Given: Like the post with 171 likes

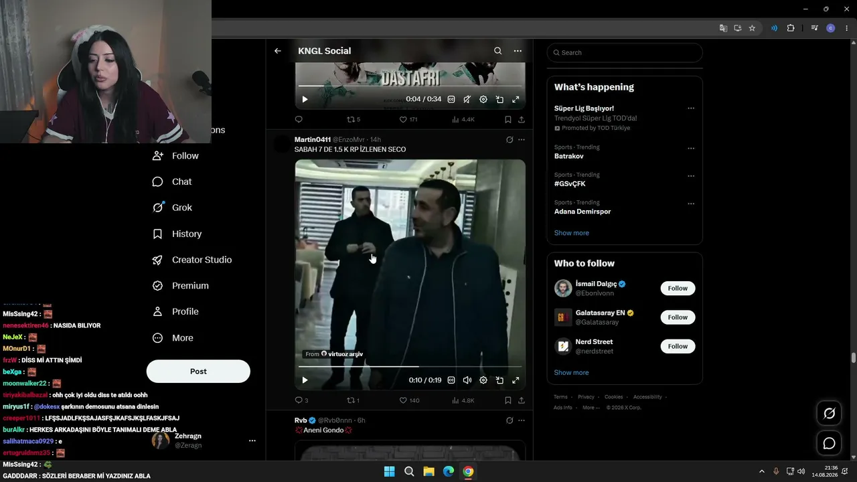Looking at the screenshot, I should click(408, 120).
